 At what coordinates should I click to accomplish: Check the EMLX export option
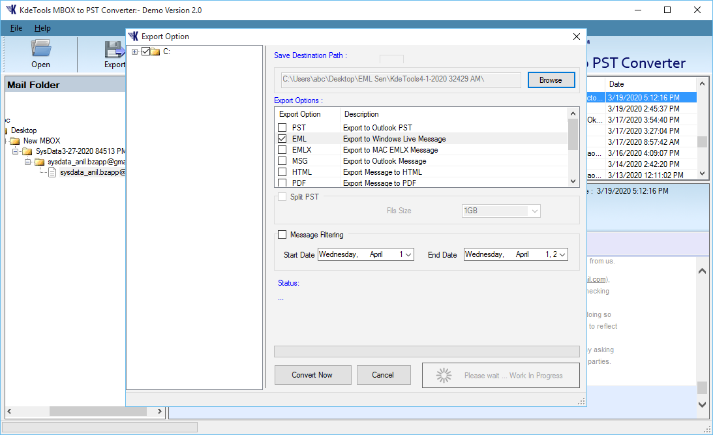(x=282, y=149)
